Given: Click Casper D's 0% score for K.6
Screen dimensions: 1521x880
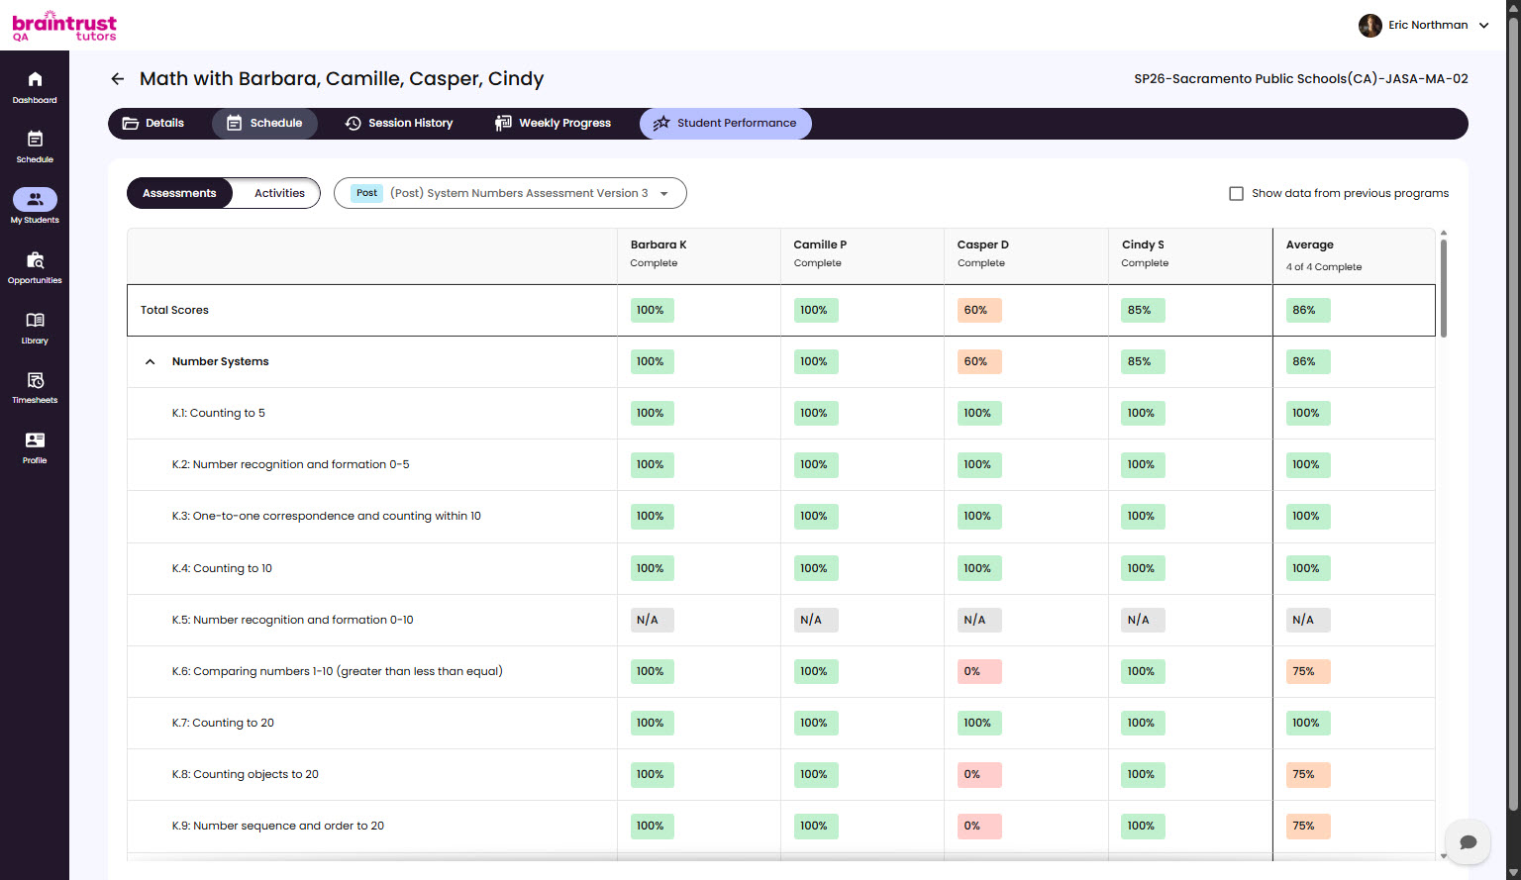Looking at the screenshot, I should [x=979, y=671].
